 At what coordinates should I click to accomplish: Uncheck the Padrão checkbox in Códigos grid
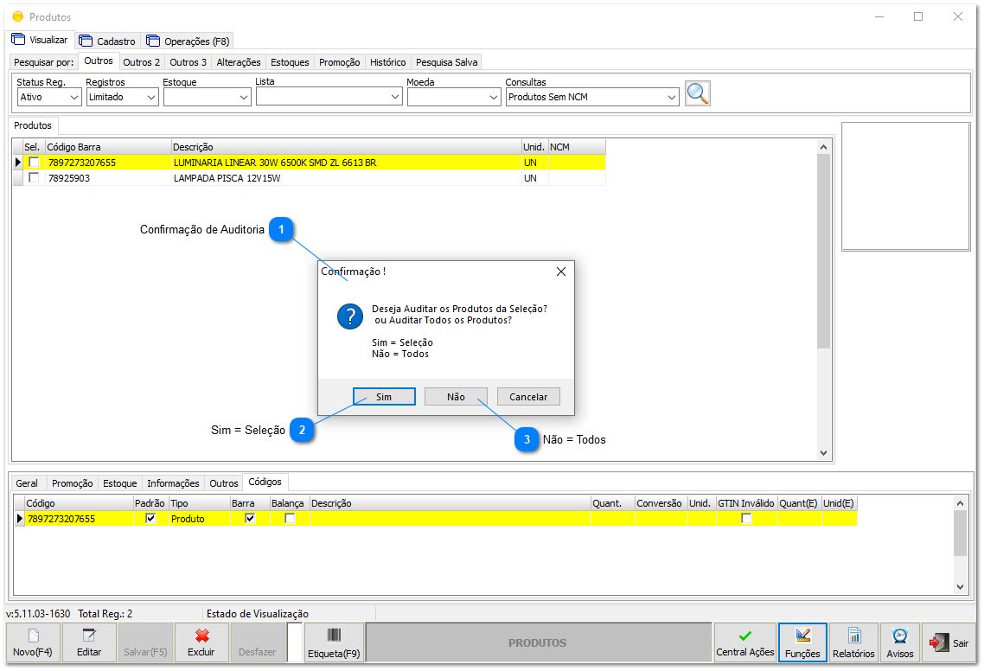(150, 516)
